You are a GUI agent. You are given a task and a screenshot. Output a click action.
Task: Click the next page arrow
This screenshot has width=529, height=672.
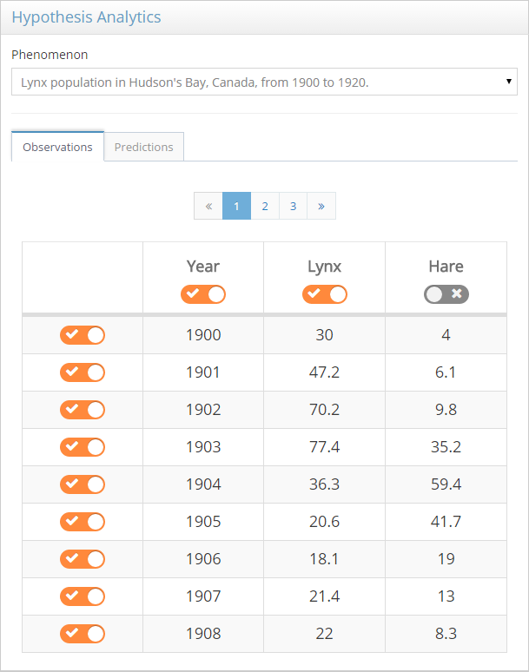(321, 206)
